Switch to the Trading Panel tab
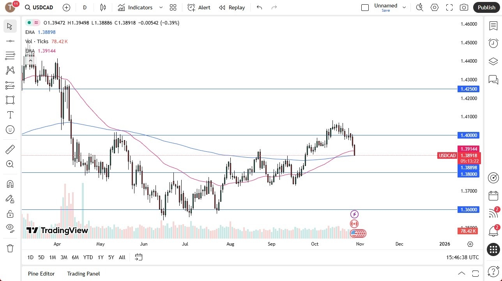The height and width of the screenshot is (281, 502). [83, 274]
